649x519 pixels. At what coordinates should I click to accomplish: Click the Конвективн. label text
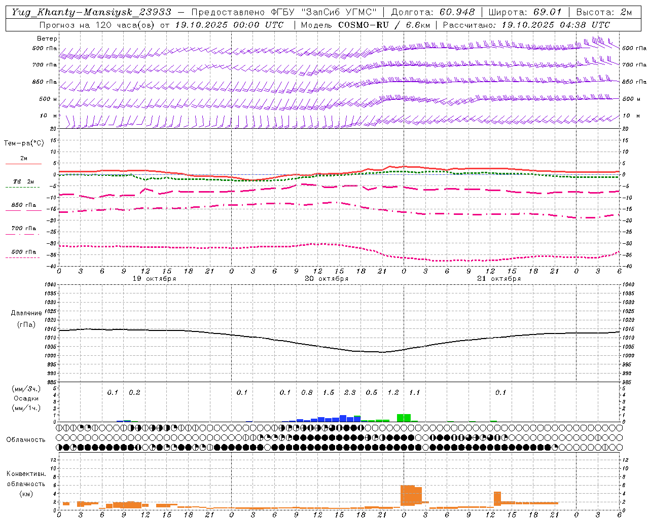coord(26,474)
